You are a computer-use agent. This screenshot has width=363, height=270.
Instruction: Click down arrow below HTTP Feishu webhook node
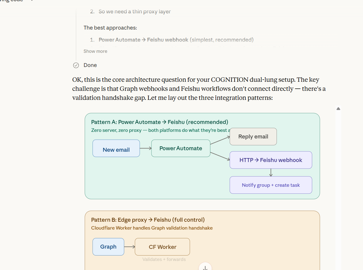point(271,172)
